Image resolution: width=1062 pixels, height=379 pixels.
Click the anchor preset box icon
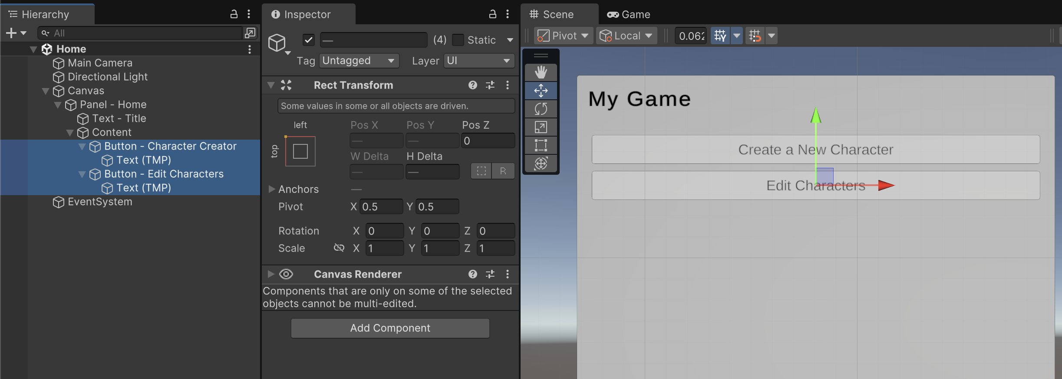coord(300,151)
